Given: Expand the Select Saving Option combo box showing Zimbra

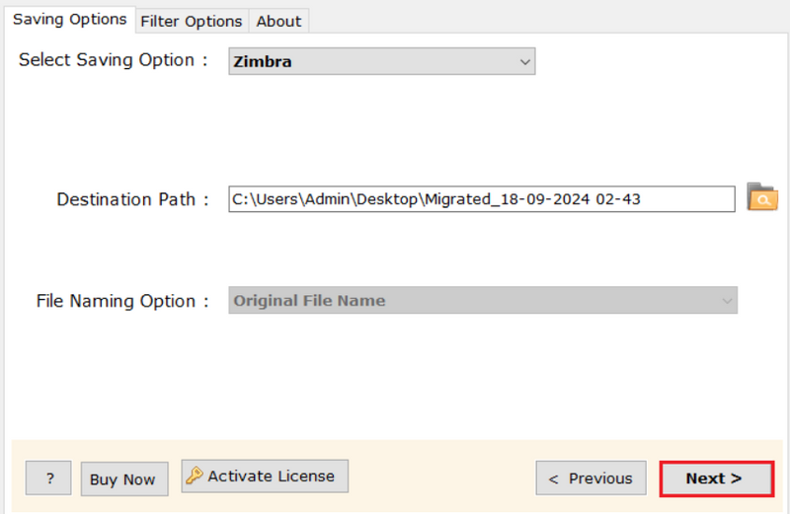Looking at the screenshot, I should [382, 61].
